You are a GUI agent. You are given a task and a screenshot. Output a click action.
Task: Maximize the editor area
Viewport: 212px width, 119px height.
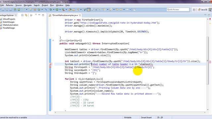point(209,15)
